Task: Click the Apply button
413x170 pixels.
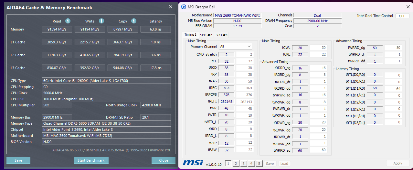Action: tap(398, 163)
